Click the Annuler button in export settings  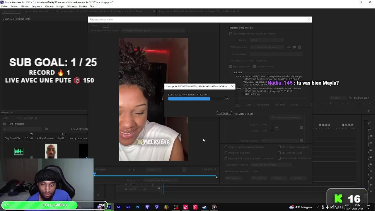(x=298, y=178)
